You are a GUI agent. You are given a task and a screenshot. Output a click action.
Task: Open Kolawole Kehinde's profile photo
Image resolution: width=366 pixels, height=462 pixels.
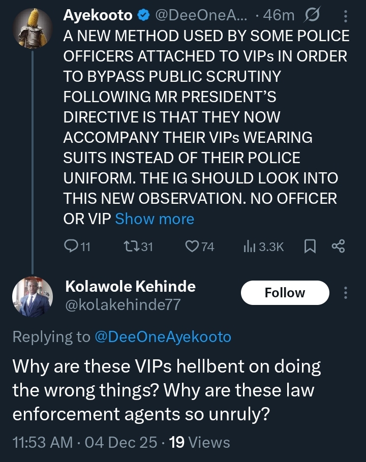pos(32,297)
